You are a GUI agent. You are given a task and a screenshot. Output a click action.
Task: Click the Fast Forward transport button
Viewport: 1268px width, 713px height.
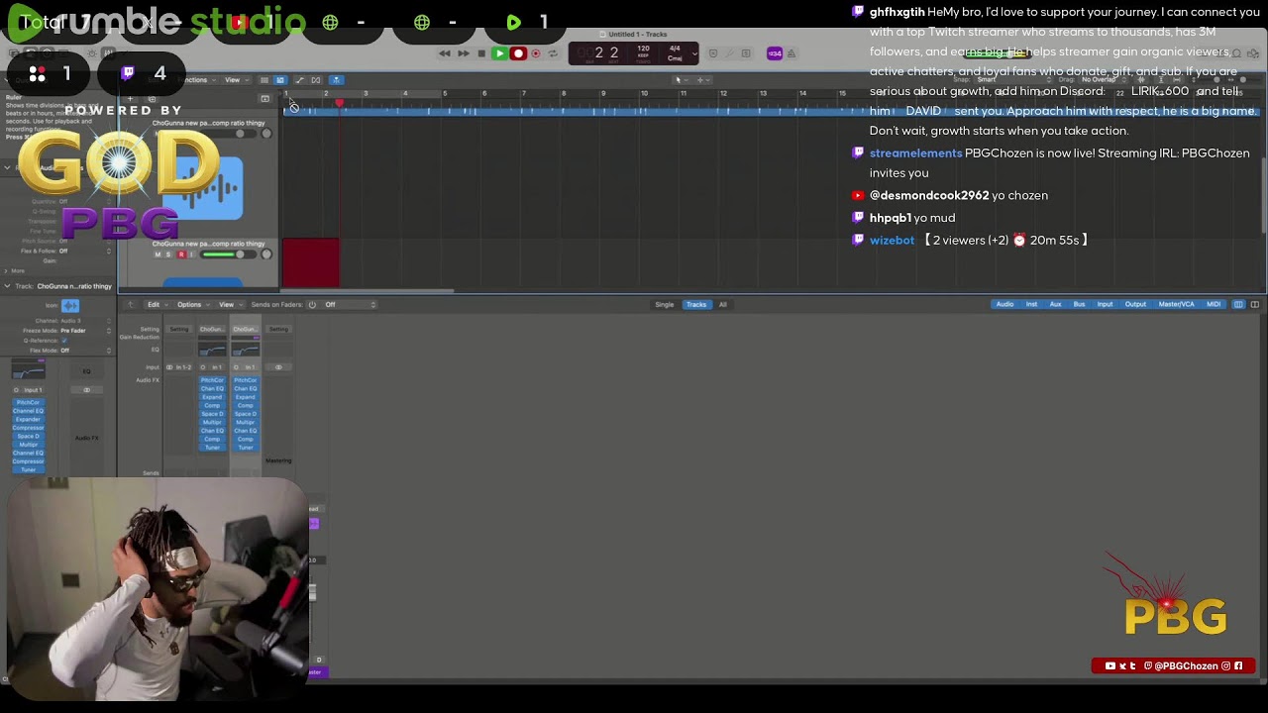[x=463, y=53]
